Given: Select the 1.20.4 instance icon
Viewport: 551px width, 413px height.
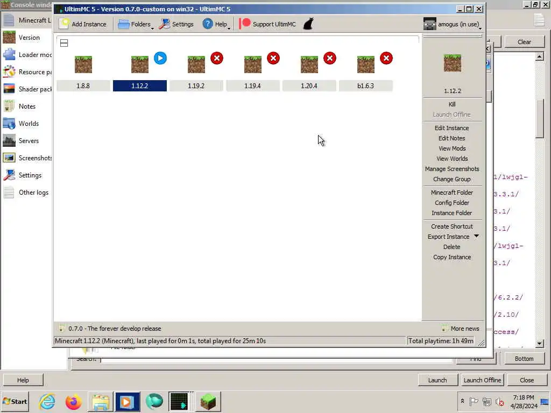Looking at the screenshot, I should (309, 65).
